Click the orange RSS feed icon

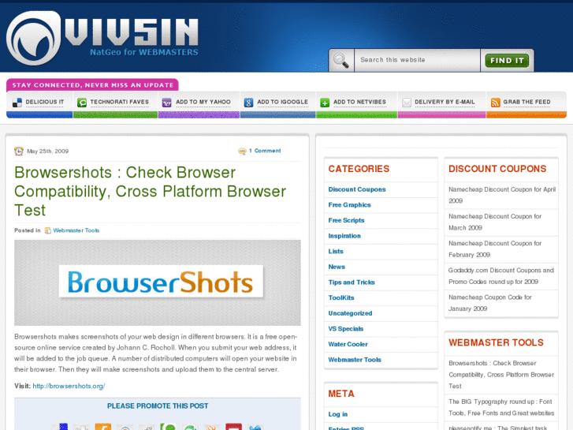coord(495,103)
